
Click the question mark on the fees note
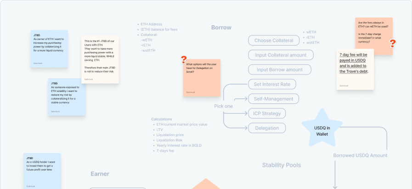pos(393,44)
